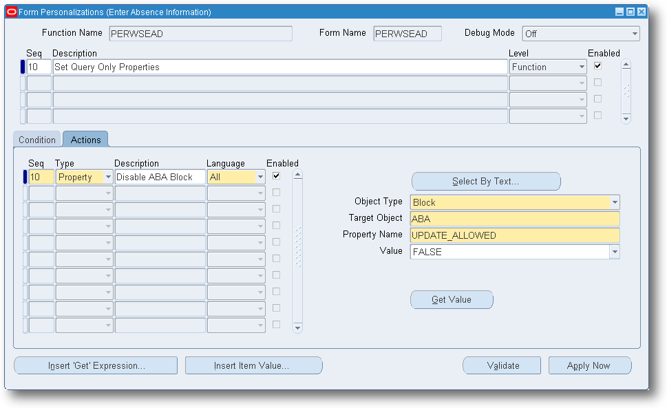Click the Property Name field UPDATE_ALLOWED
The image size is (667, 408).
515,235
